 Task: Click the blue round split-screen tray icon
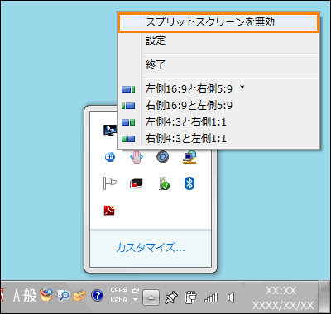pyautogui.click(x=110, y=157)
